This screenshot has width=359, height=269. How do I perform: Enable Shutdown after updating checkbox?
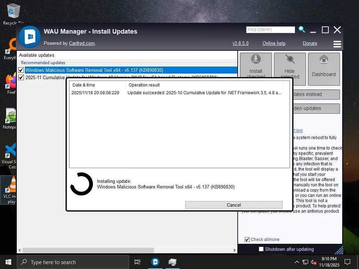pyautogui.click(x=261, y=249)
